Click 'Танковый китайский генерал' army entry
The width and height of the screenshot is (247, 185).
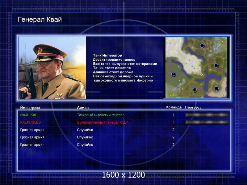[x=101, y=115]
